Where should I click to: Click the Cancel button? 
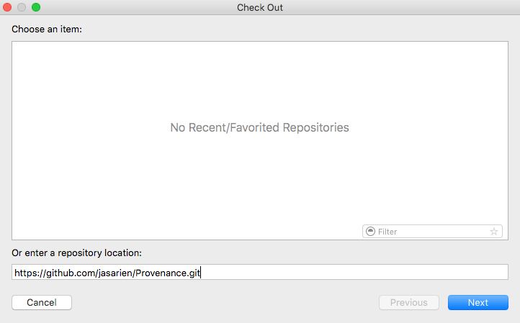pos(42,303)
